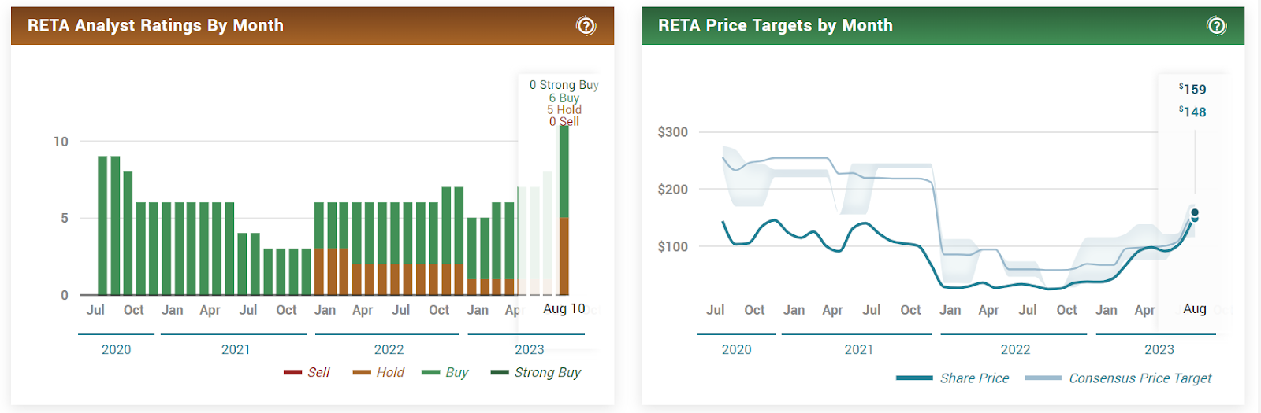
Task: Click the $200 axis label
Action: [673, 190]
